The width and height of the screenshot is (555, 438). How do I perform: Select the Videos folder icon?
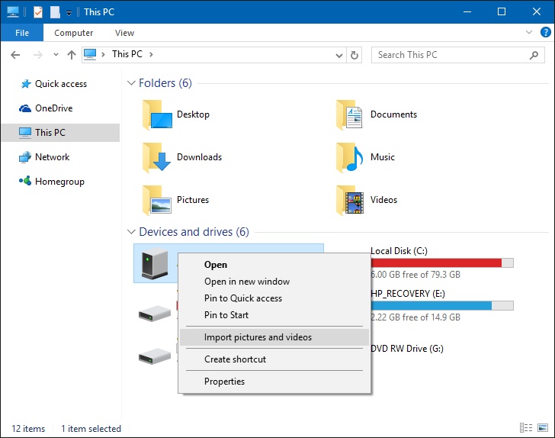(x=350, y=200)
